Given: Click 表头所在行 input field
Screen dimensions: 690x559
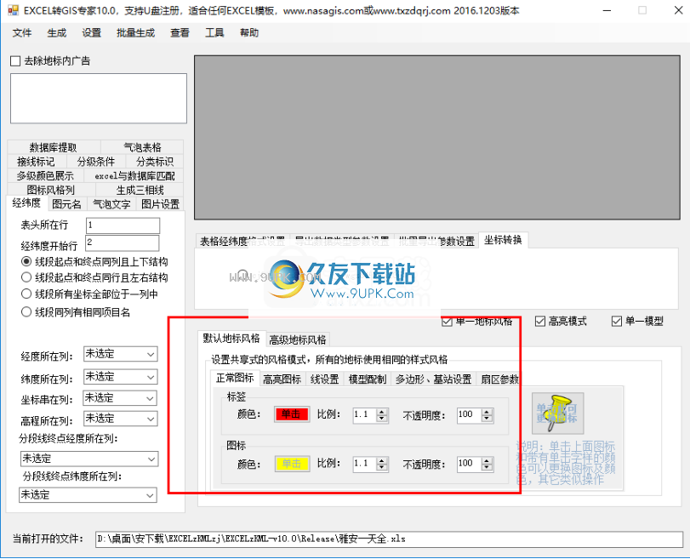Looking at the screenshot, I should click(x=123, y=225).
